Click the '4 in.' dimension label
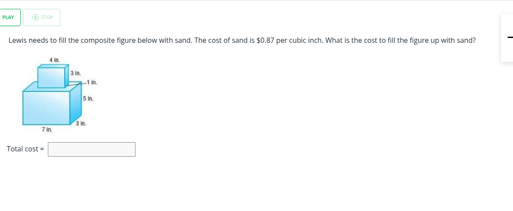The width and height of the screenshot is (513, 211). click(x=54, y=60)
